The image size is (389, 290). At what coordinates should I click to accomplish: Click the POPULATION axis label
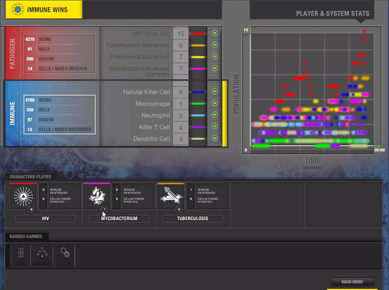coord(237,94)
